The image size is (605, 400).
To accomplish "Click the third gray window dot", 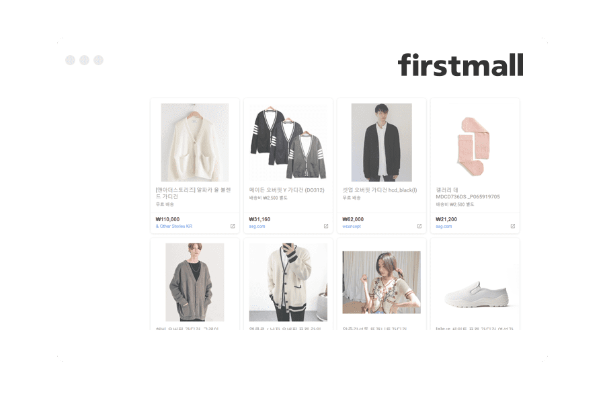I will pos(99,61).
